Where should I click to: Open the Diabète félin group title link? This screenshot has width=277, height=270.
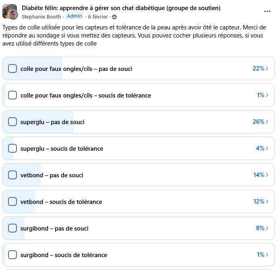pos(121,8)
